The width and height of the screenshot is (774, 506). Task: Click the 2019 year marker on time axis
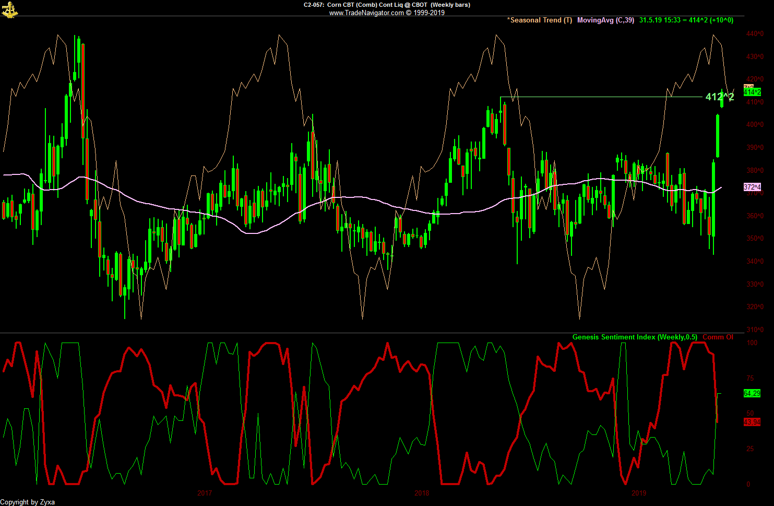point(639,493)
